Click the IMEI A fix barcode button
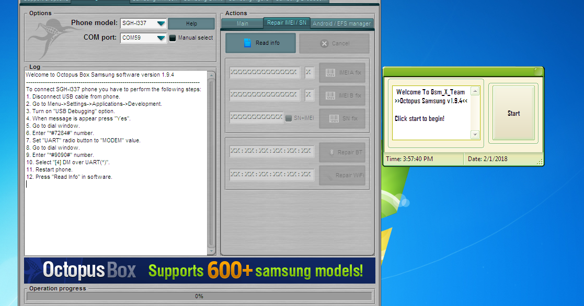584x306 pixels. [342, 72]
